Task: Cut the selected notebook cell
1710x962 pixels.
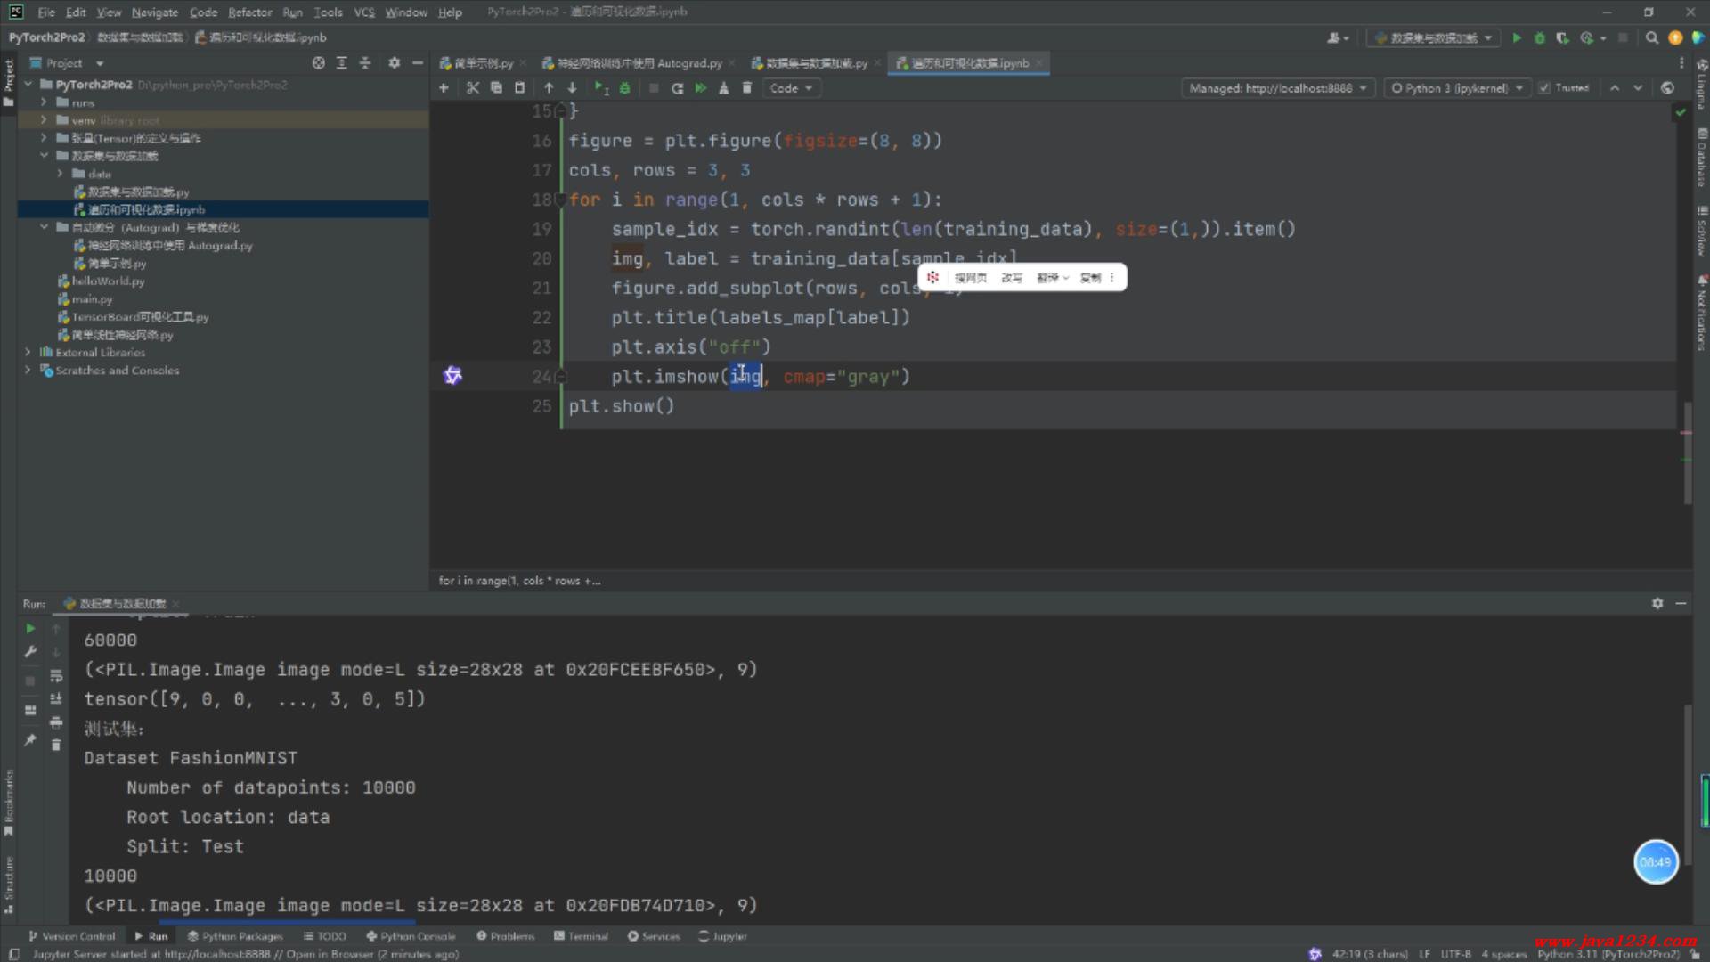Action: 473,88
